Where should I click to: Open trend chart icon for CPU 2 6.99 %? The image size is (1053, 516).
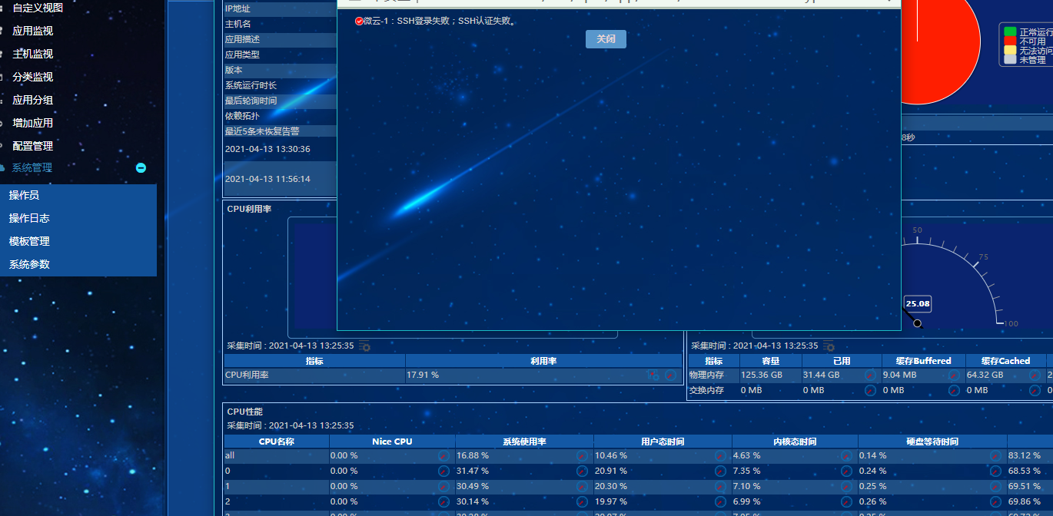tap(846, 501)
